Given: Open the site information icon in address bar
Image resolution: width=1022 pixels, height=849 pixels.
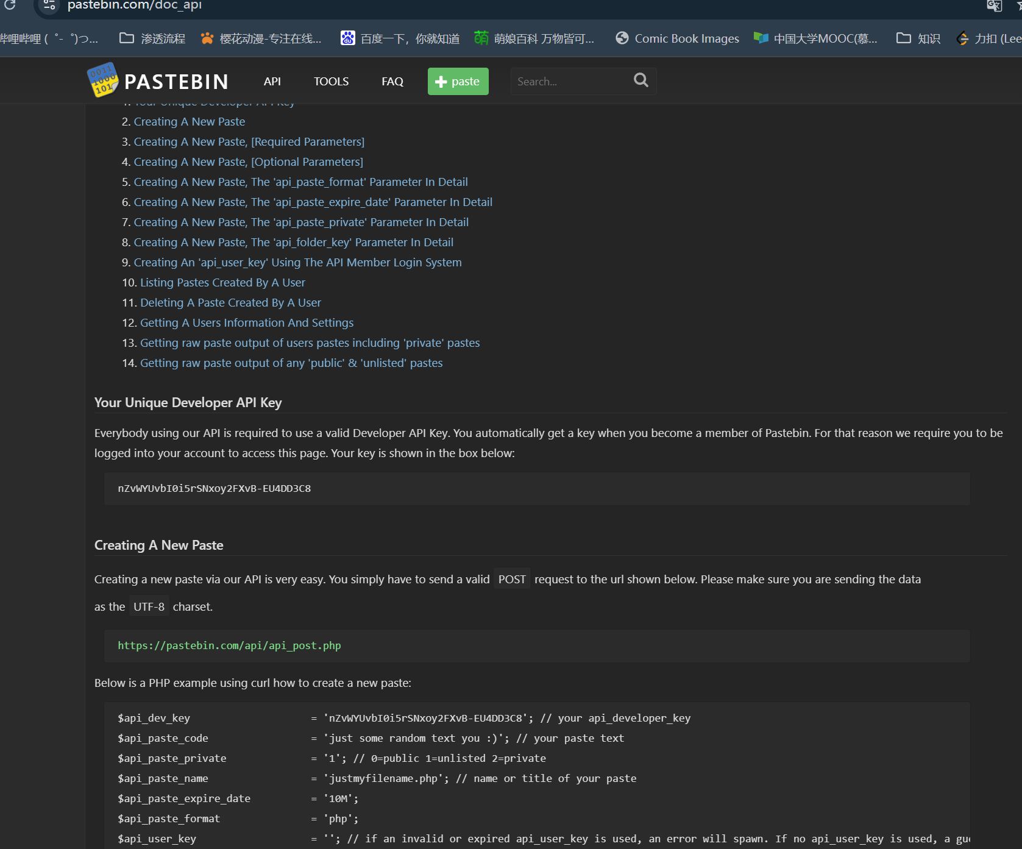Looking at the screenshot, I should (49, 5).
